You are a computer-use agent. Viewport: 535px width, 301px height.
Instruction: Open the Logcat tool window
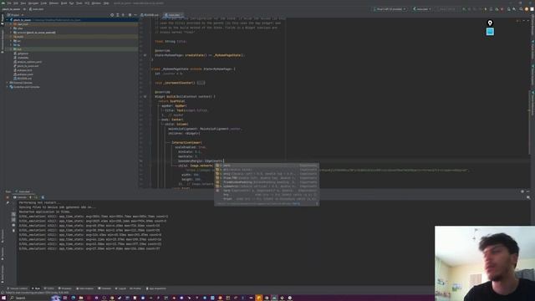(120, 288)
